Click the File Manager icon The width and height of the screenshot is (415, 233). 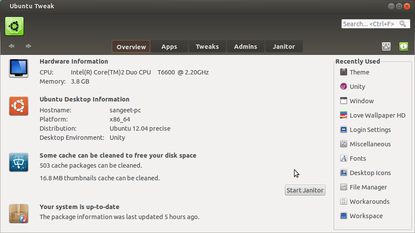point(343,187)
